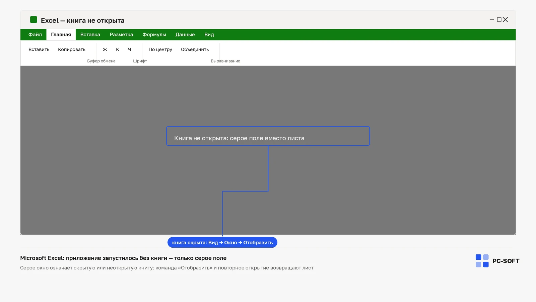Click the Буфер обмена group label

coord(101,61)
